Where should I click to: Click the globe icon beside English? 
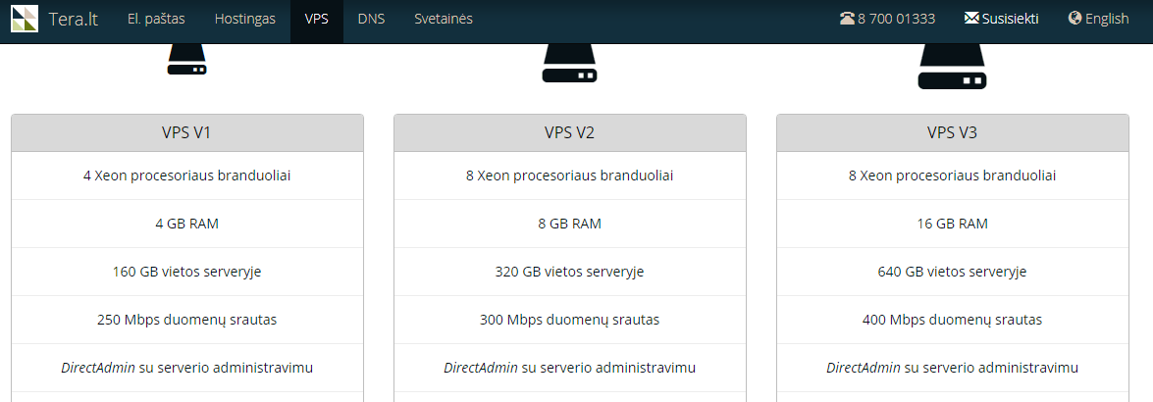coord(1075,19)
